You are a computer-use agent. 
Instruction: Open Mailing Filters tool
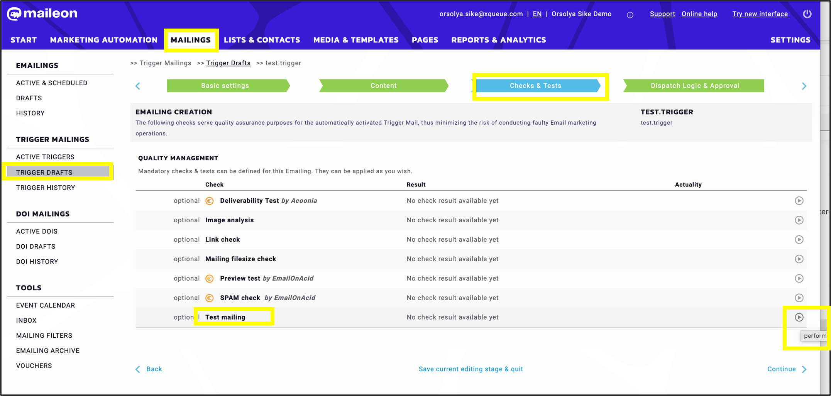click(44, 335)
